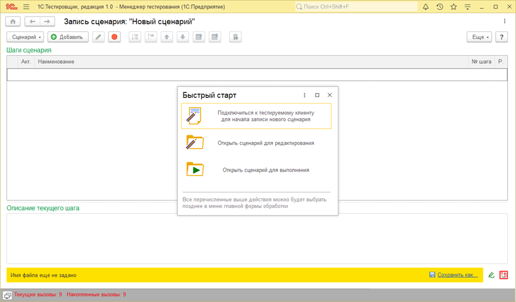Click the Home page icon button

point(12,21)
